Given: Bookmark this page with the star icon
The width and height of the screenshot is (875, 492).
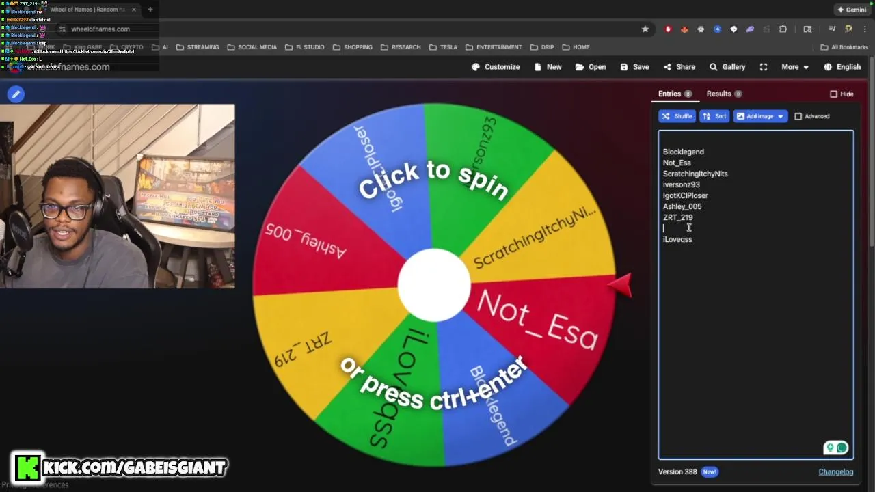Looking at the screenshot, I should [645, 29].
